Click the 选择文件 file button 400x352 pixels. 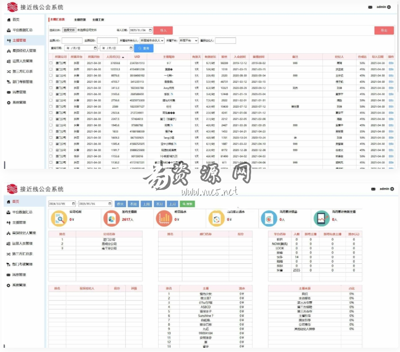pyautogui.click(x=69, y=30)
